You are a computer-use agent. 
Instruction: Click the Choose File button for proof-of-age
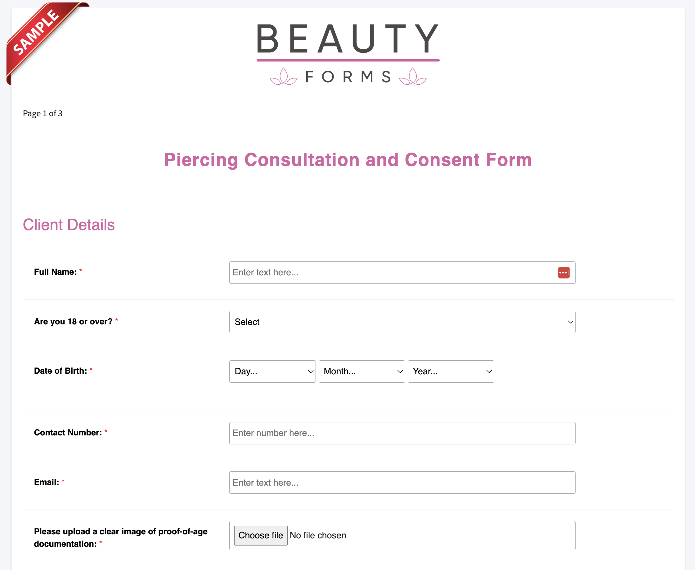pyautogui.click(x=260, y=535)
